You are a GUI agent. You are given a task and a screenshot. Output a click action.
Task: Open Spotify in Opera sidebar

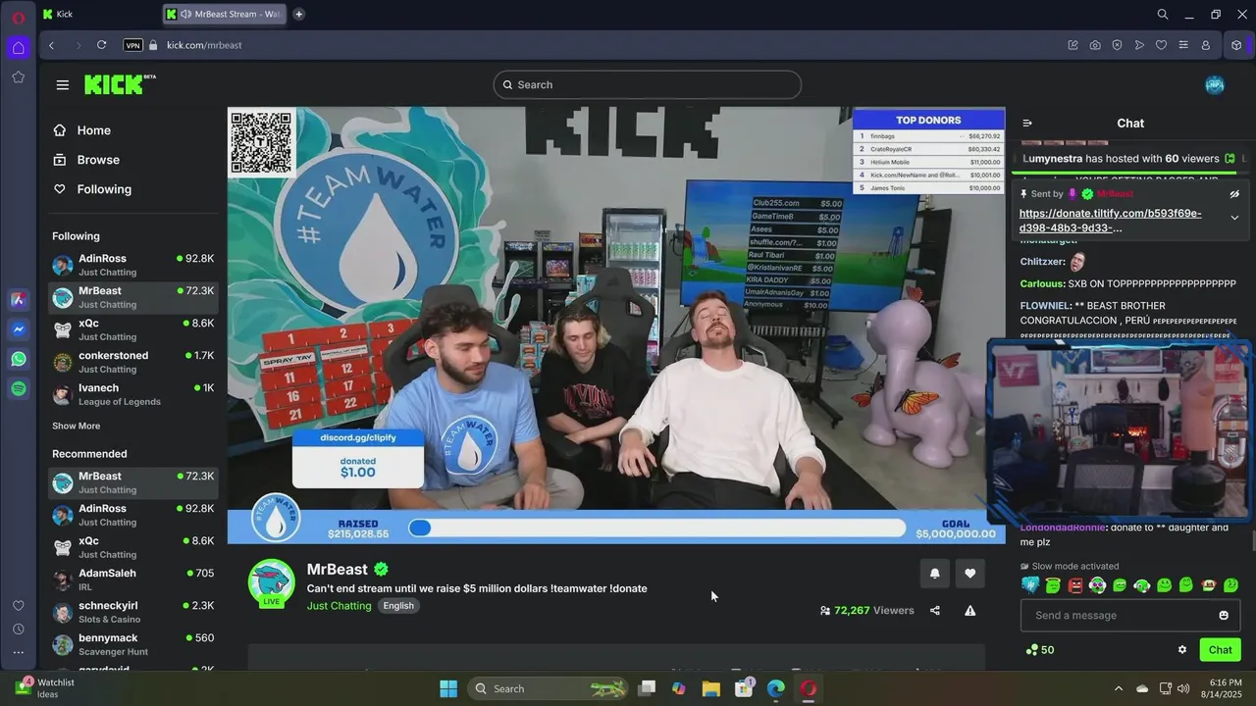19,388
